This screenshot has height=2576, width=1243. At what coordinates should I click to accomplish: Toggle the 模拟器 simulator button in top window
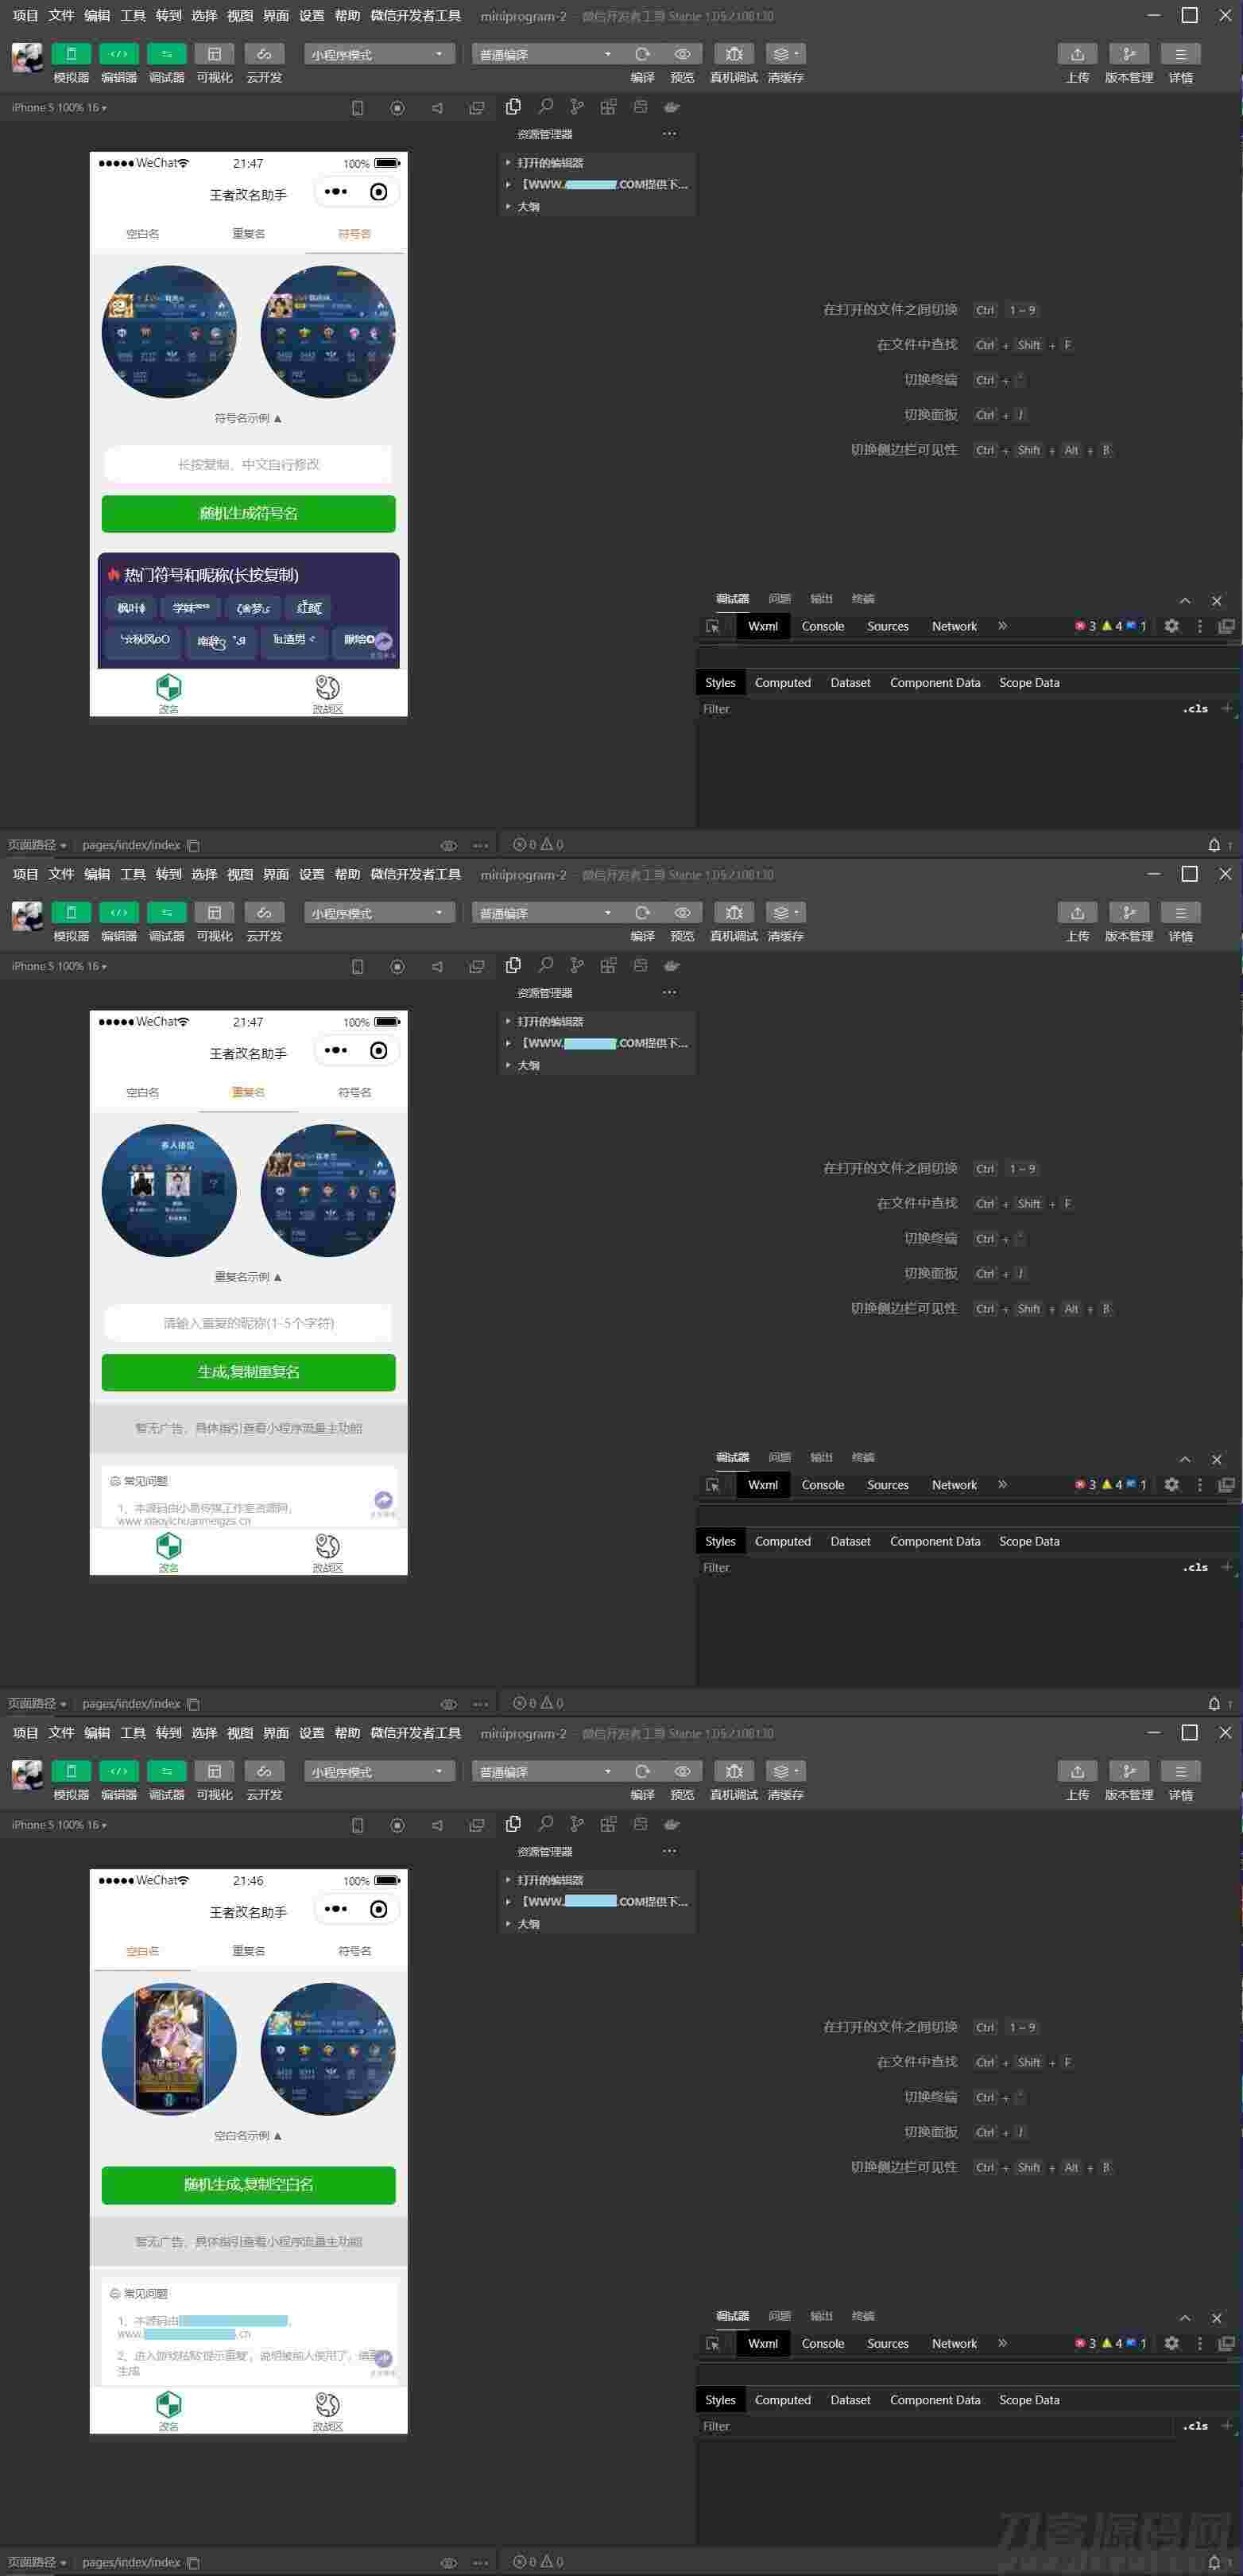pos(71,54)
